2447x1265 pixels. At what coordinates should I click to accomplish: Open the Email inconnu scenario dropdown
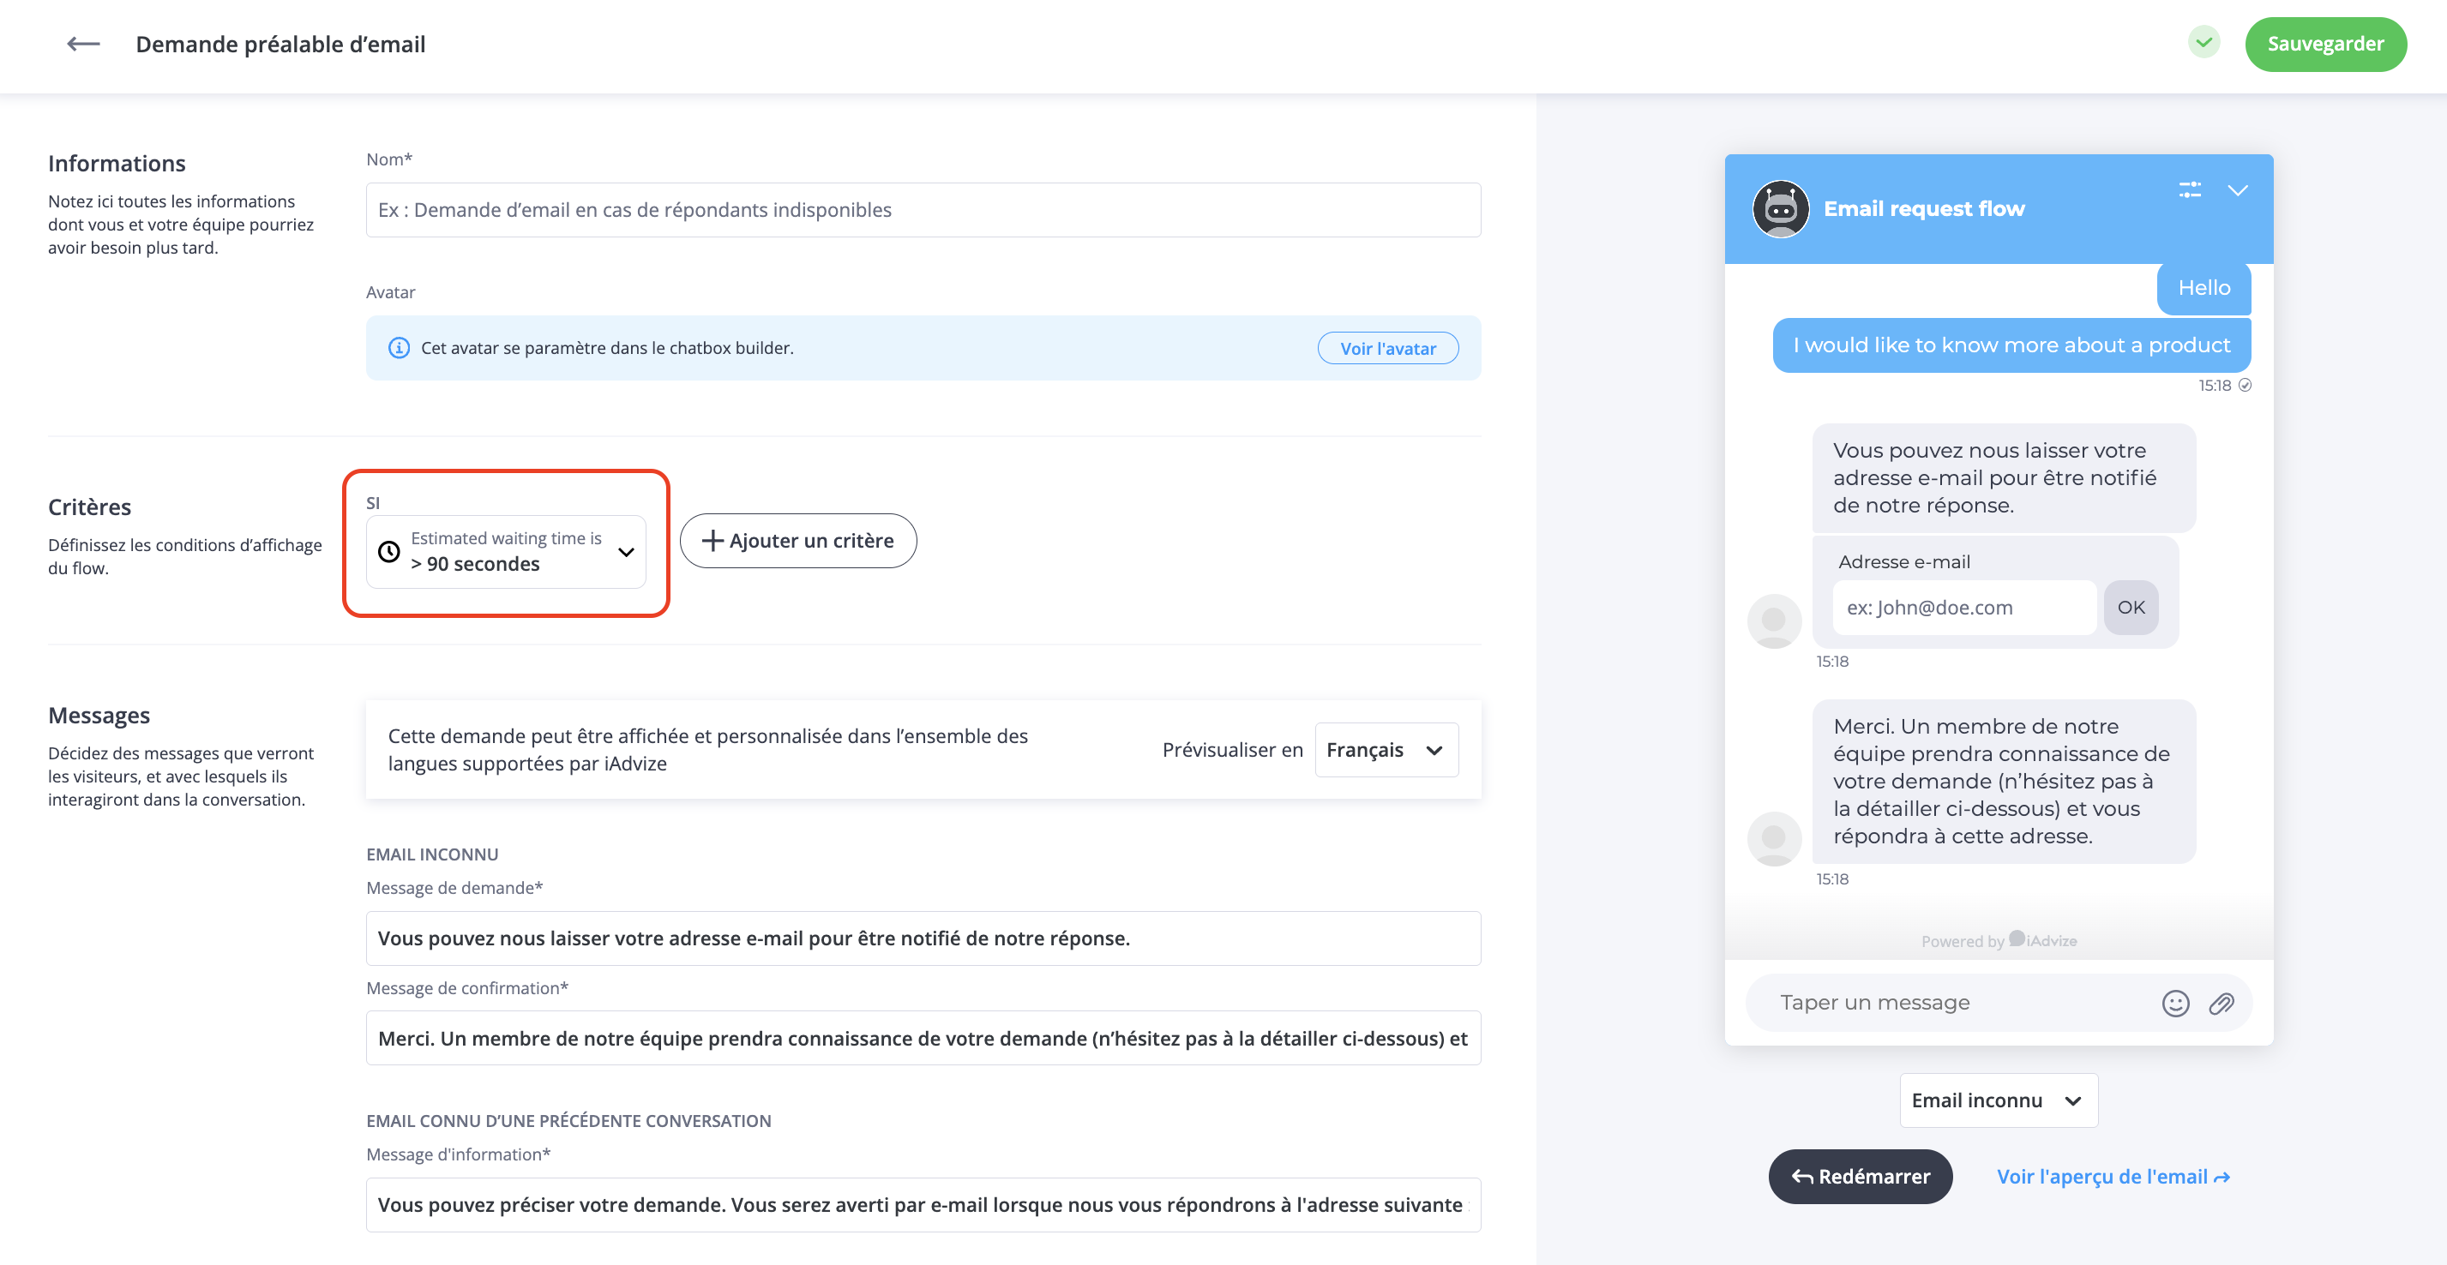1998,1100
